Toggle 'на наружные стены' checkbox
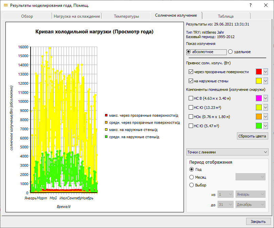Image resolution: width=274 pixels, height=228 pixels. coord(191,81)
